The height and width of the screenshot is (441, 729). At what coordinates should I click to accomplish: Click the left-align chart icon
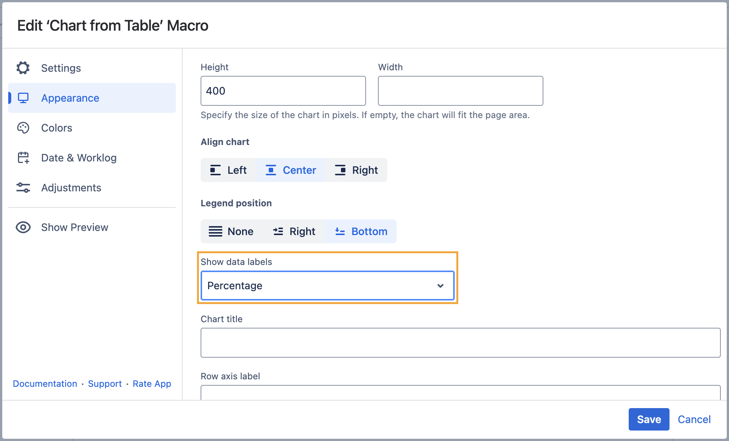click(216, 170)
